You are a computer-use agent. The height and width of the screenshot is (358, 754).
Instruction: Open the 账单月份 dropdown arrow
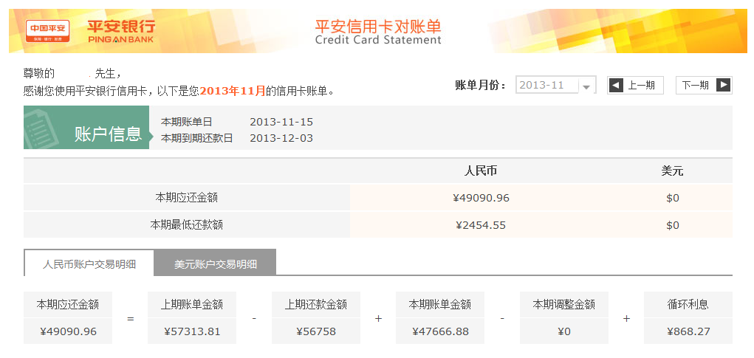pyautogui.click(x=586, y=86)
